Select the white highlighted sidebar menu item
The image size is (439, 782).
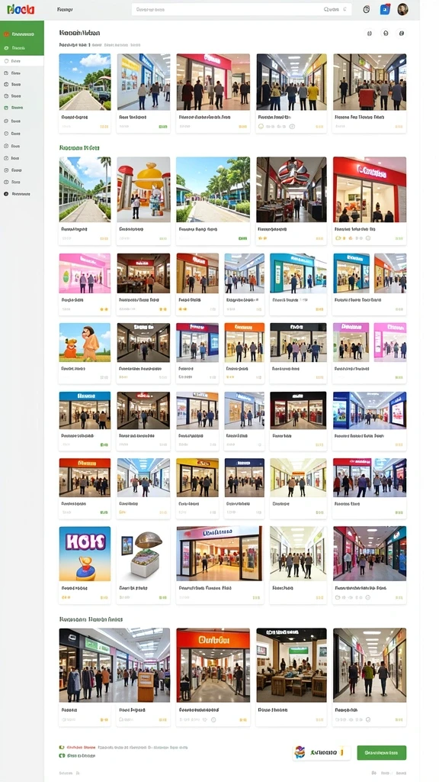coord(22,61)
